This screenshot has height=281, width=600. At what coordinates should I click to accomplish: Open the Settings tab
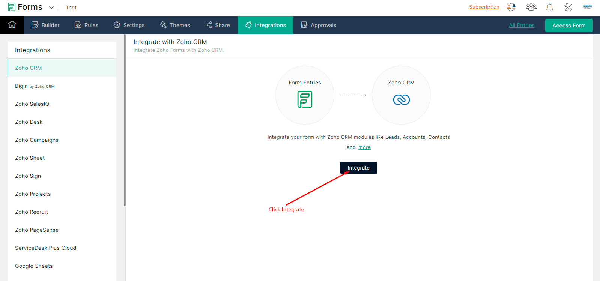(129, 25)
